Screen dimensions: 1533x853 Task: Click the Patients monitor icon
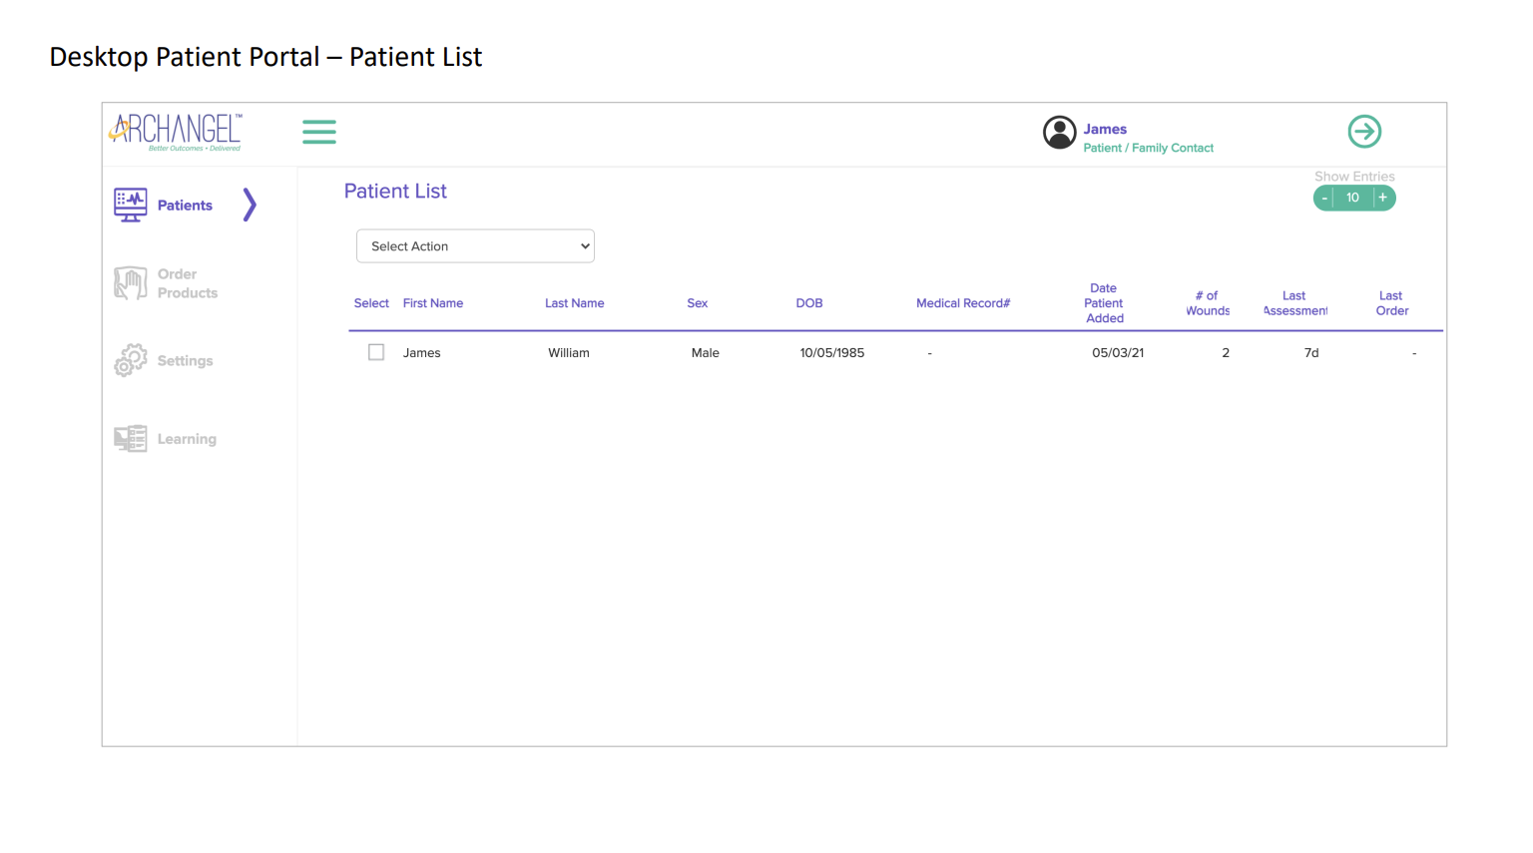click(x=131, y=205)
